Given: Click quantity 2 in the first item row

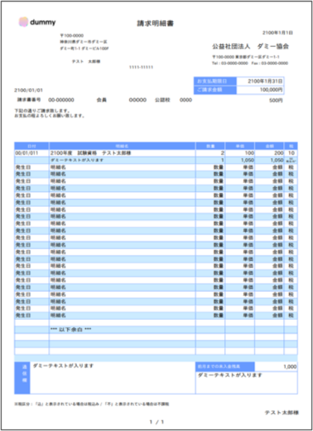Looking at the screenshot, I should [x=223, y=153].
